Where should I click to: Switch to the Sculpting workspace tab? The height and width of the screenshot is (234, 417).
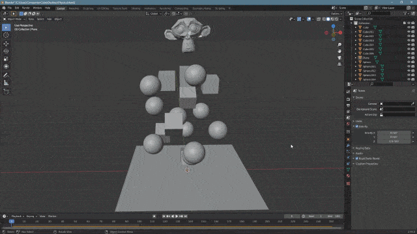coord(88,8)
